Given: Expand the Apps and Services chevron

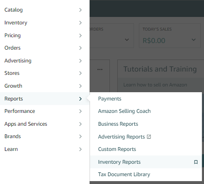Looking at the screenshot, I should click(x=80, y=124).
